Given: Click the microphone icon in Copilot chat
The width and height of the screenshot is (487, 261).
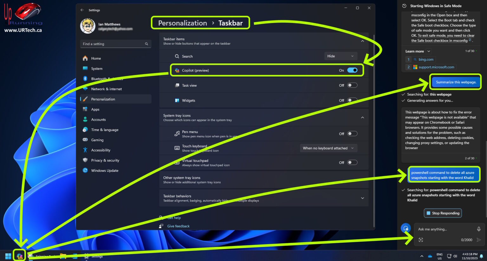Looking at the screenshot, I should [x=478, y=229].
